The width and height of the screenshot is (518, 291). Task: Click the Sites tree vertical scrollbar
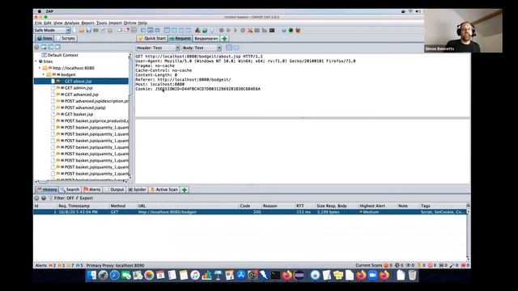click(x=130, y=116)
